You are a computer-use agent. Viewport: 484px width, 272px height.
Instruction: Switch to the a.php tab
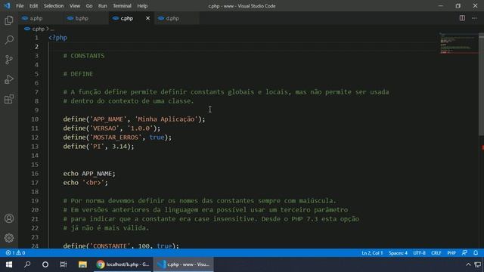pos(40,18)
